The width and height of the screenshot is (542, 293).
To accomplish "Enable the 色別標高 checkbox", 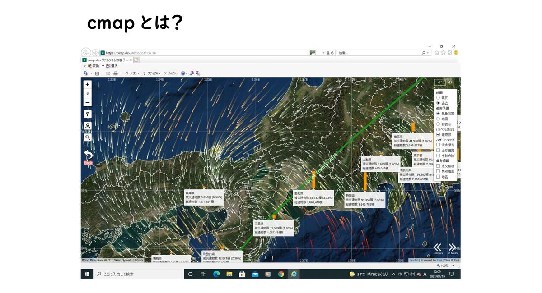I will [438, 171].
